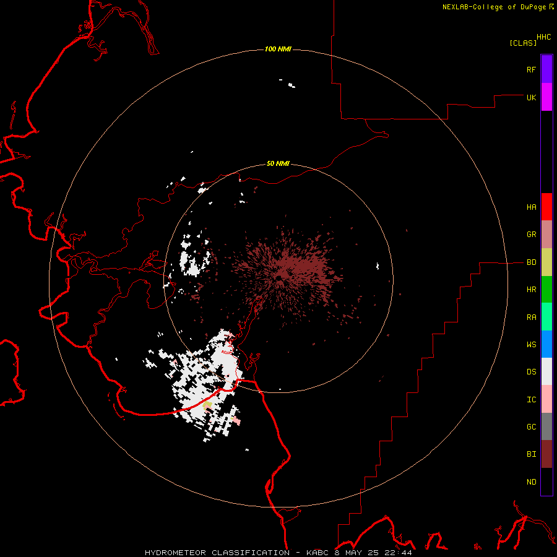Viewport: 557px width, 557px height.
Task: Click the HR legend label
Action: pyautogui.click(x=531, y=290)
